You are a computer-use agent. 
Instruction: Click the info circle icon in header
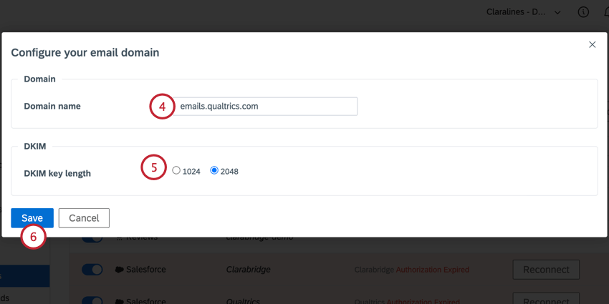583,12
